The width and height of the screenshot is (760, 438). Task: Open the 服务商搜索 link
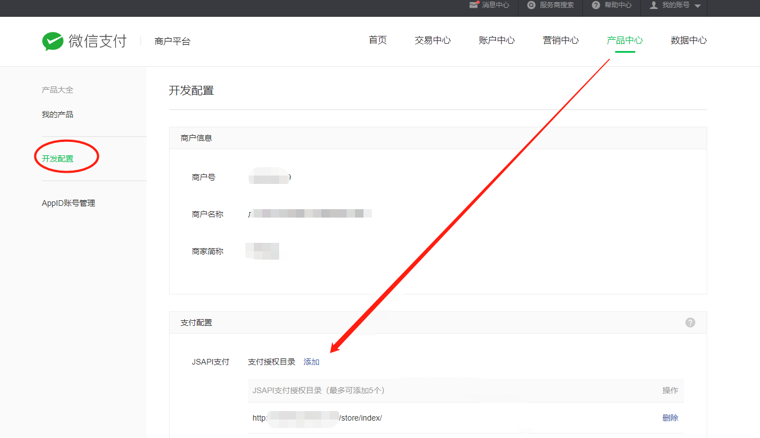point(557,5)
